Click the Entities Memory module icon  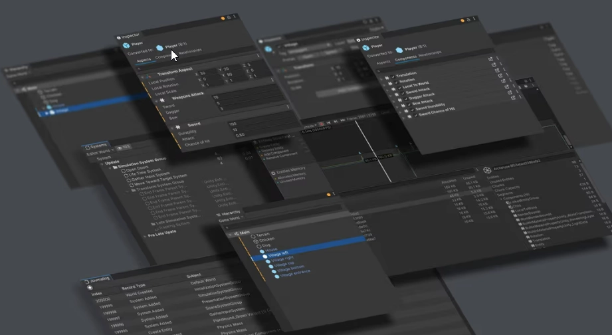pos(273,173)
